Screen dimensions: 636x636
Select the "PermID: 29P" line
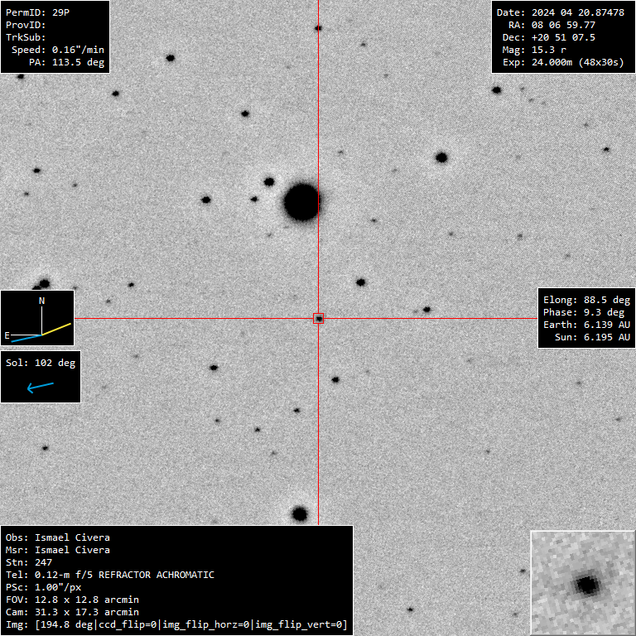pyautogui.click(x=37, y=12)
